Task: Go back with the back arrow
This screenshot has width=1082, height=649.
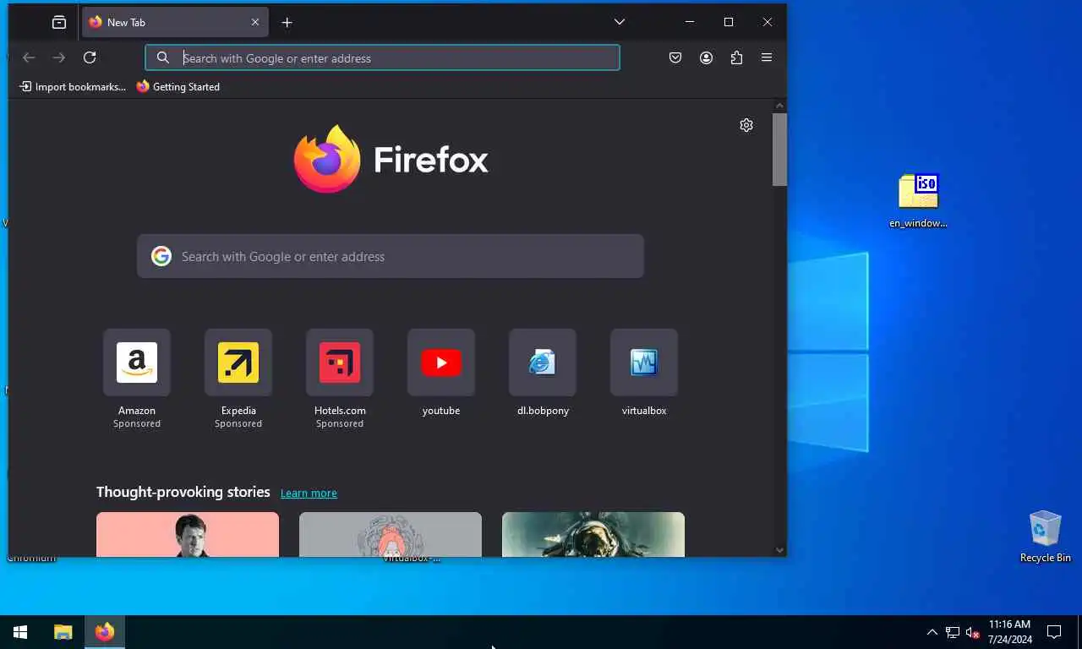Action: tap(29, 57)
